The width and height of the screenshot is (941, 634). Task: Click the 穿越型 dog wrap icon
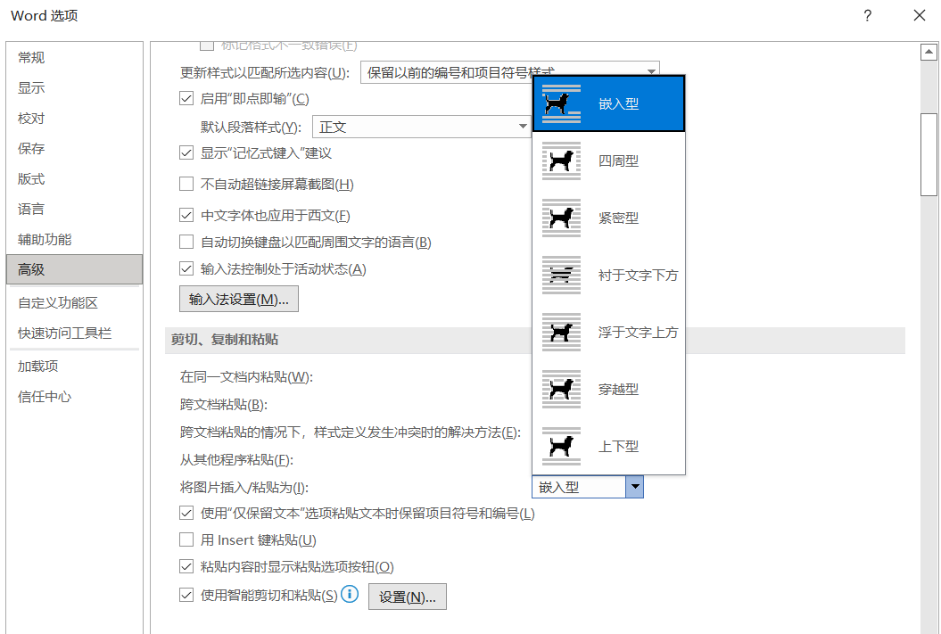561,389
